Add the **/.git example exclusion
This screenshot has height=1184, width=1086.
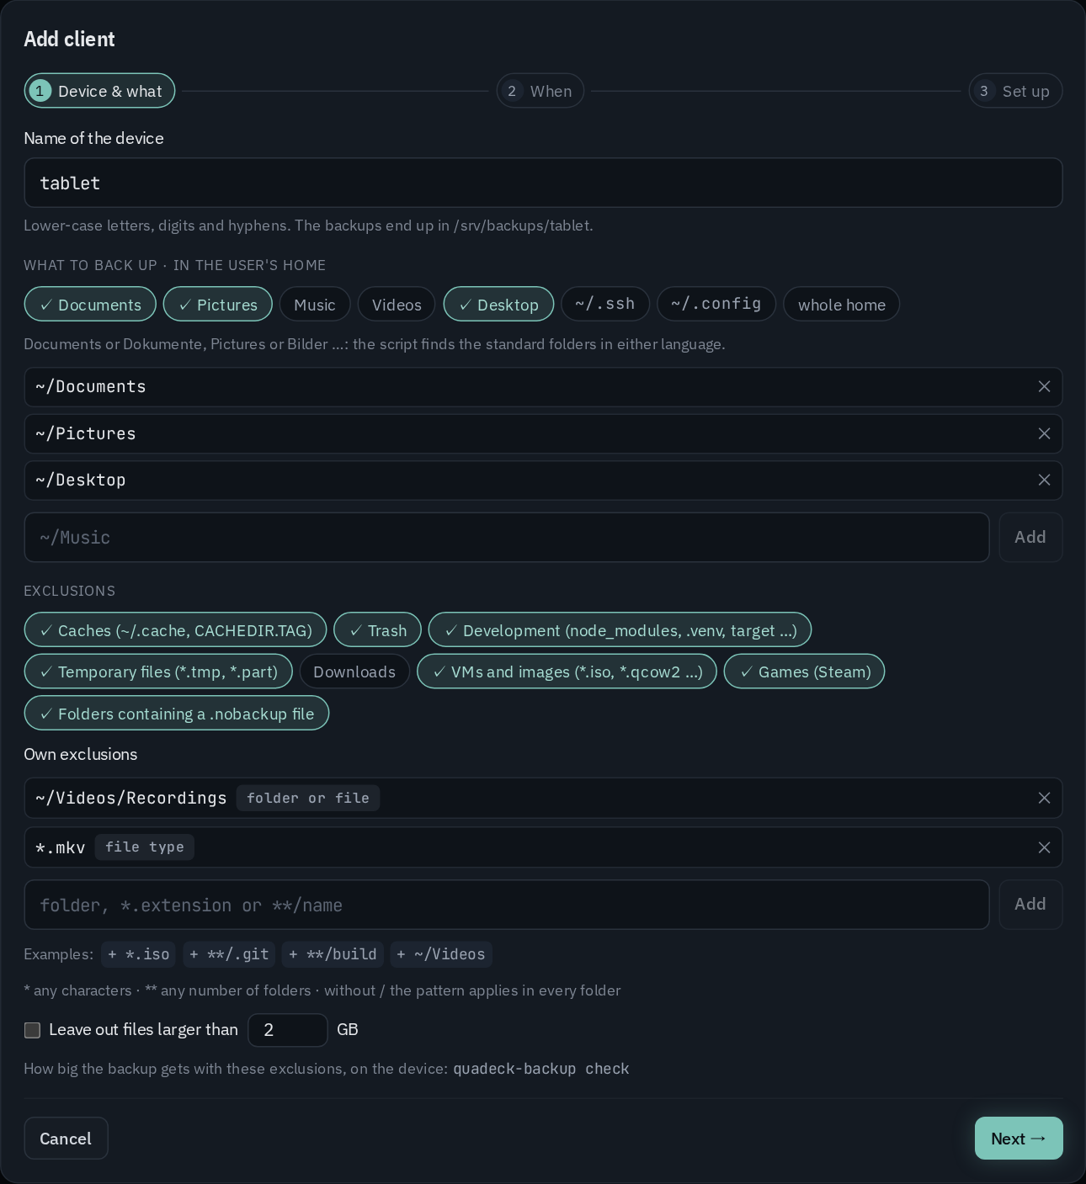coord(229,953)
